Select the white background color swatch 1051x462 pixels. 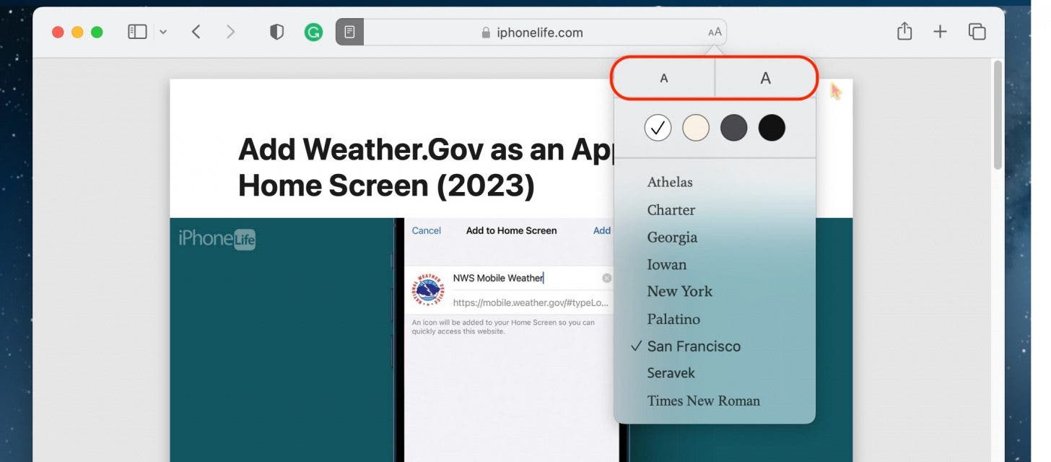point(658,128)
